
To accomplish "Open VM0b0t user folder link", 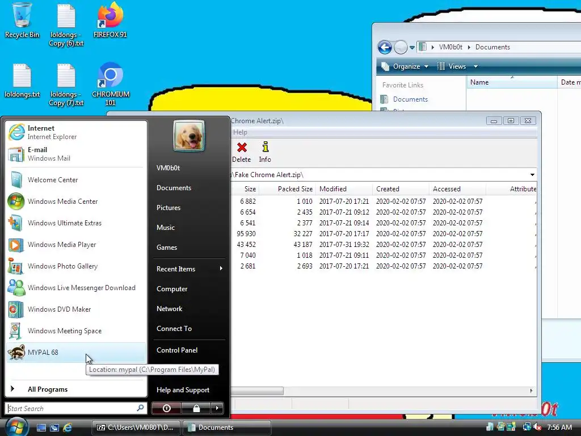I will tap(190, 167).
